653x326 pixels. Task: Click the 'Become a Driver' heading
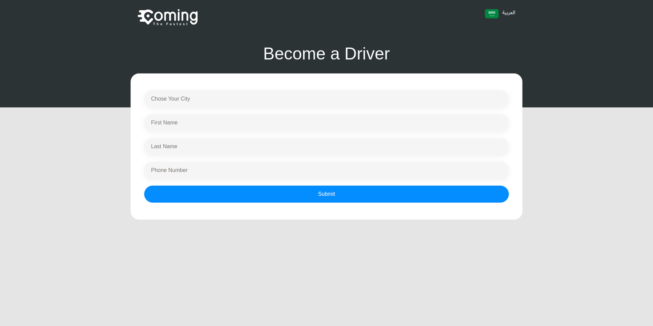326,54
